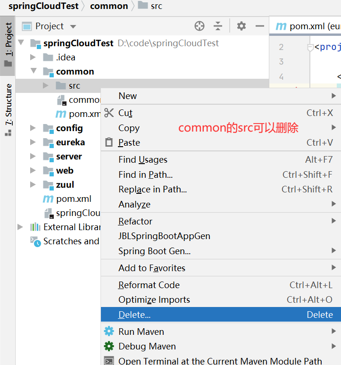The image size is (341, 365).
Task: Click JBLSpringBootAppGen menu item
Action: [x=221, y=236]
